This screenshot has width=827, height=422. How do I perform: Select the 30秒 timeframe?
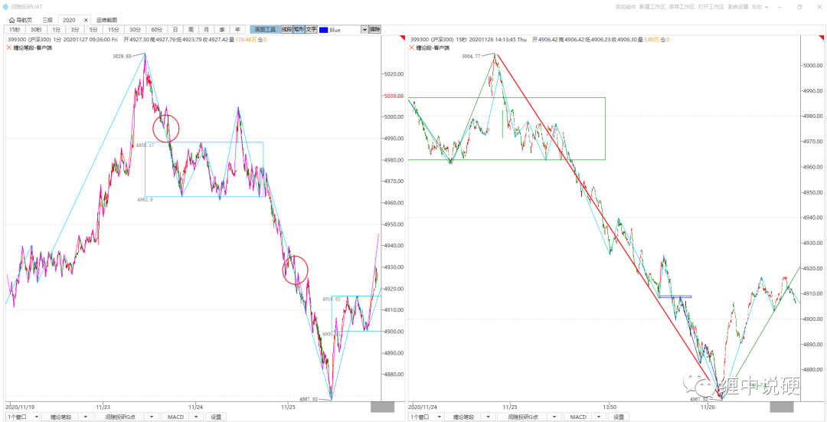point(36,30)
